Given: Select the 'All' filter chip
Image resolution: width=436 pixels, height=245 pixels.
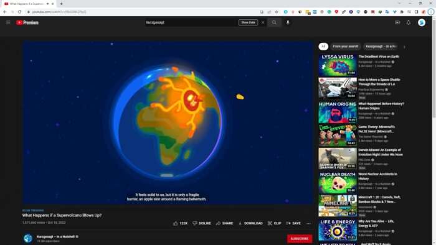Looking at the screenshot, I should pos(323,47).
